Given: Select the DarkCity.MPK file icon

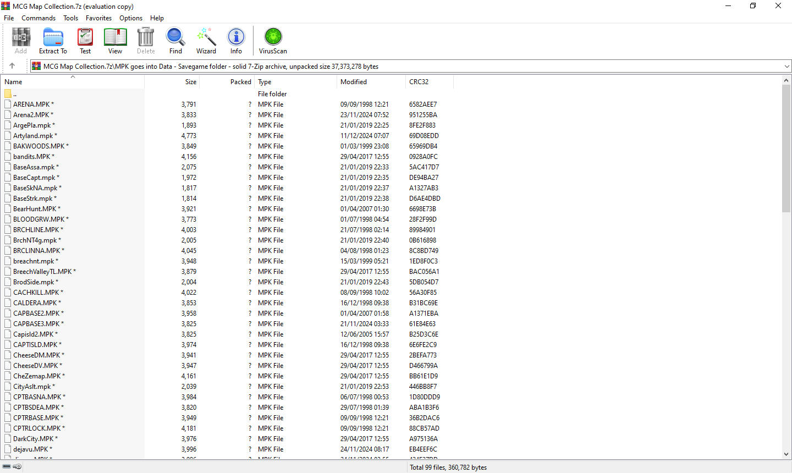Looking at the screenshot, I should click(8, 439).
